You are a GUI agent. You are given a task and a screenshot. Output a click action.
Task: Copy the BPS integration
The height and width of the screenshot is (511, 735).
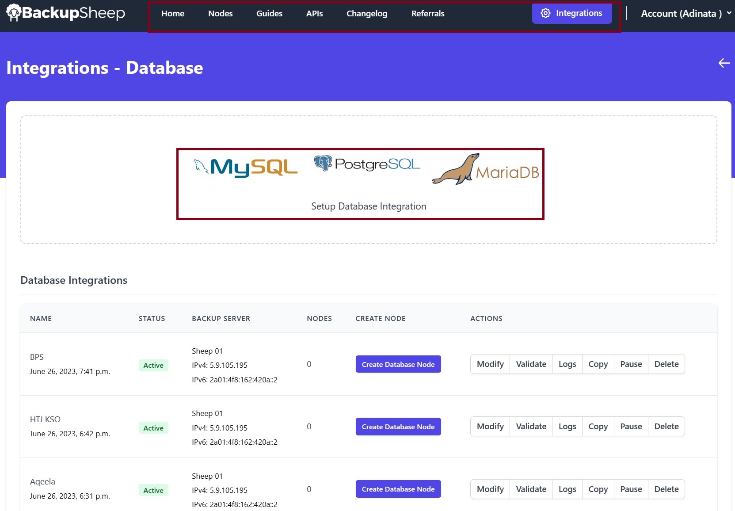[x=598, y=364]
